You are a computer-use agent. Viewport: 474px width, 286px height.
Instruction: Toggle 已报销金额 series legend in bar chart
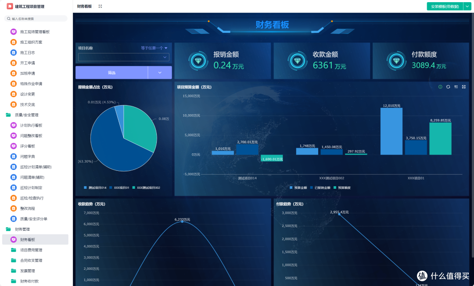(320, 187)
